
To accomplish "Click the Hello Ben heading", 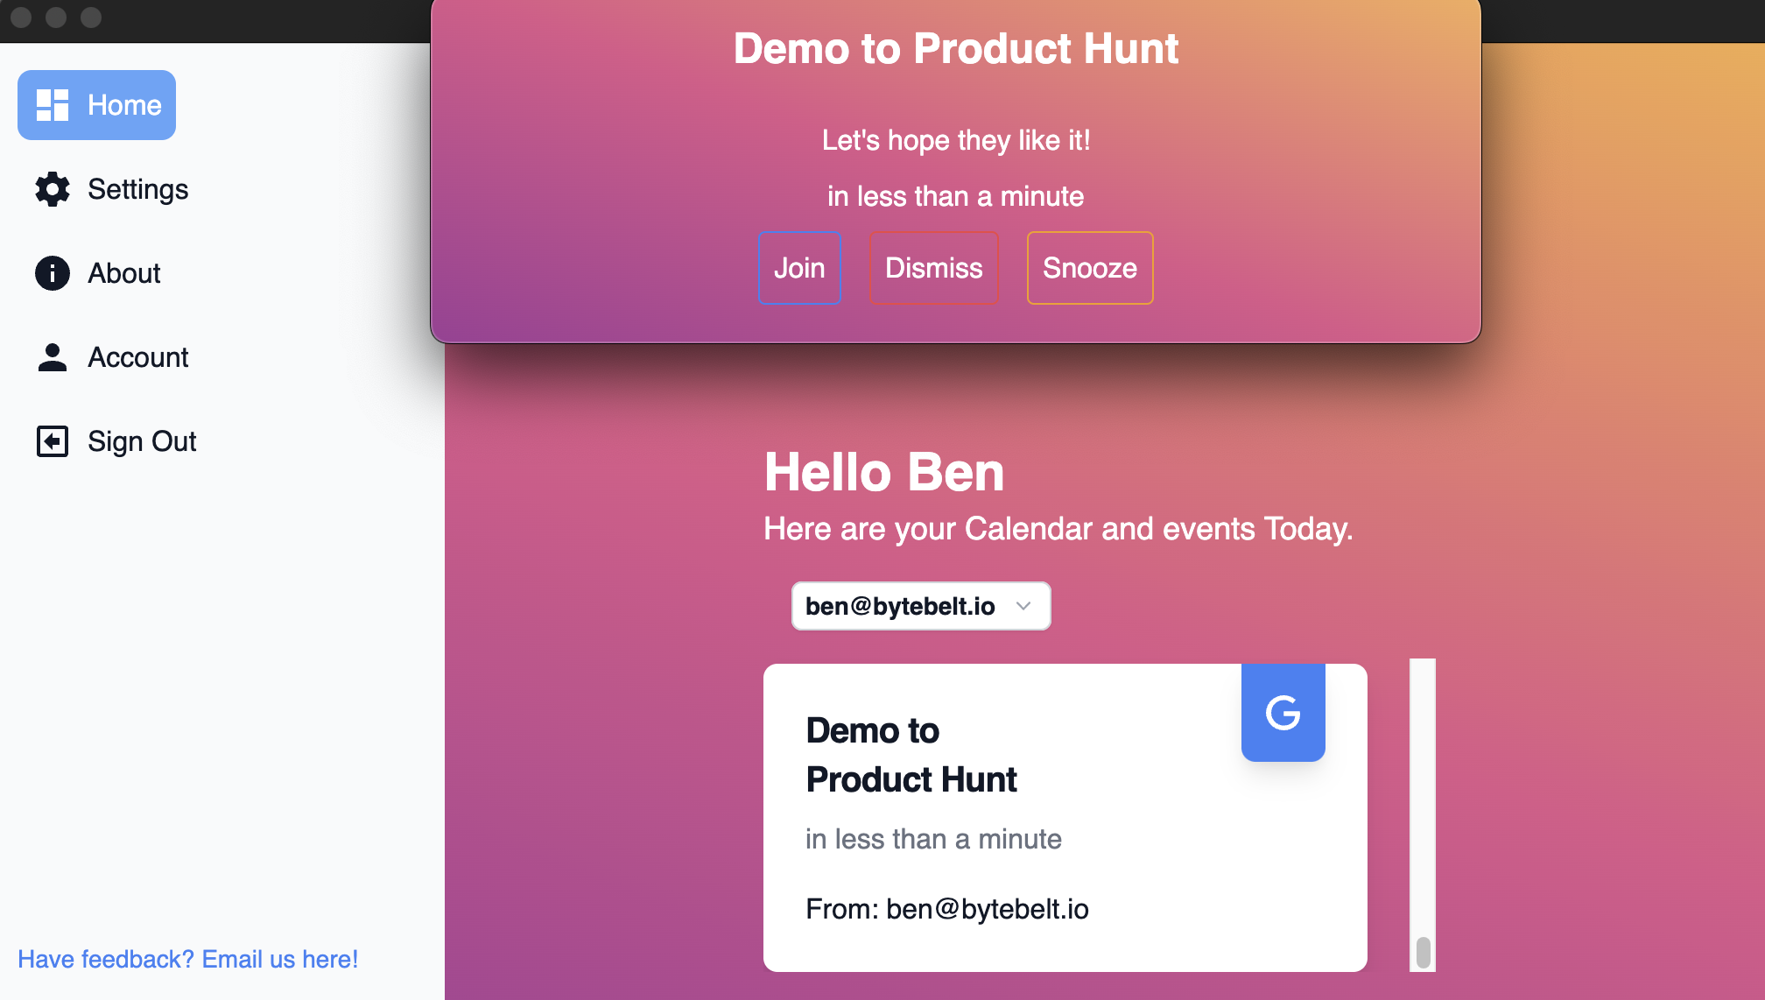I will (x=884, y=472).
